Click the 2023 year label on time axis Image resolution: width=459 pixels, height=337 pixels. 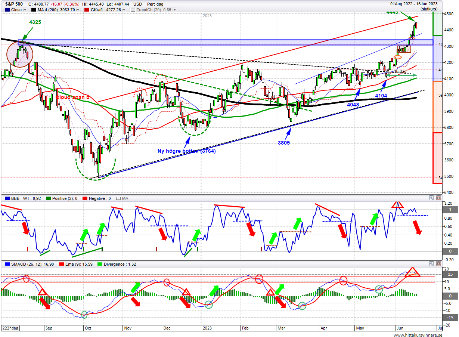pos(207,328)
